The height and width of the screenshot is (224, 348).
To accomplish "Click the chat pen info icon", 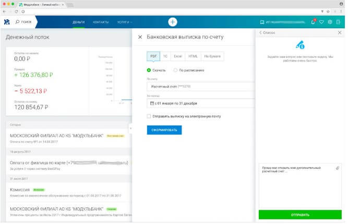I will coord(300,45).
